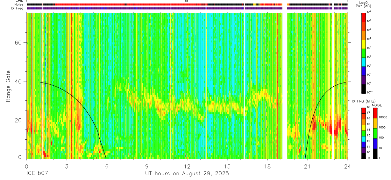Click the purple TX Freq strip above the plot
The width and height of the screenshot is (391, 180).
point(187,8)
